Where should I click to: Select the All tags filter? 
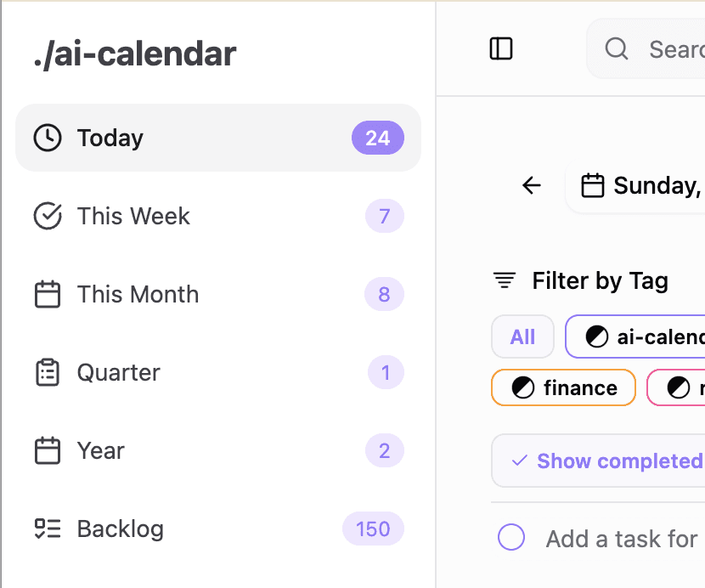(522, 337)
